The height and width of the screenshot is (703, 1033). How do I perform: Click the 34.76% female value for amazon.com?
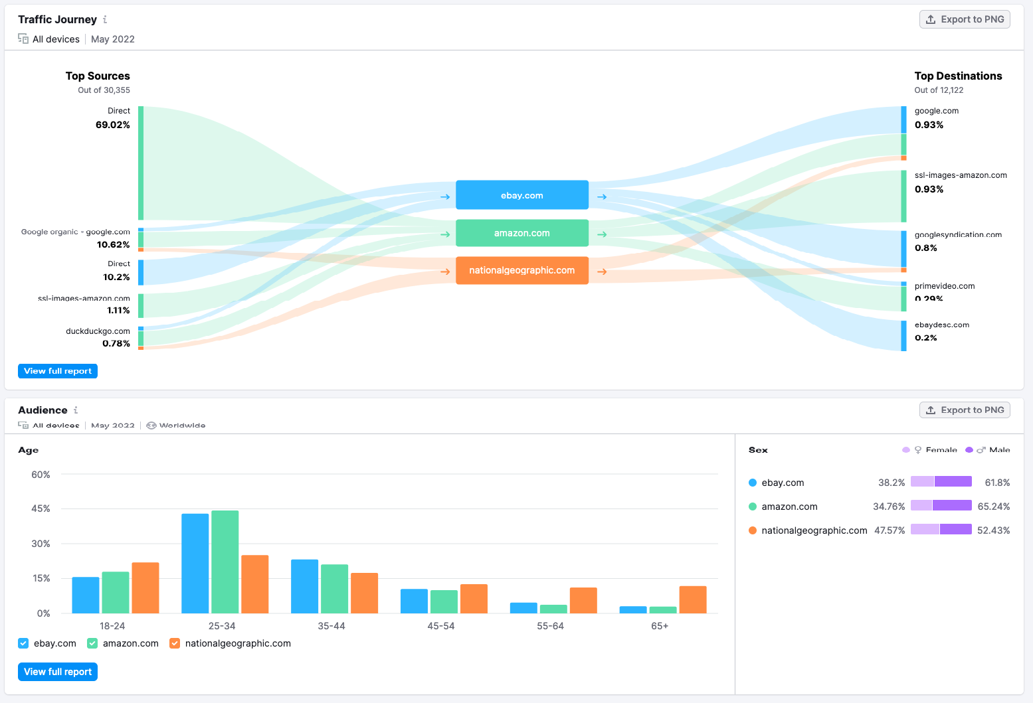pyautogui.click(x=889, y=507)
